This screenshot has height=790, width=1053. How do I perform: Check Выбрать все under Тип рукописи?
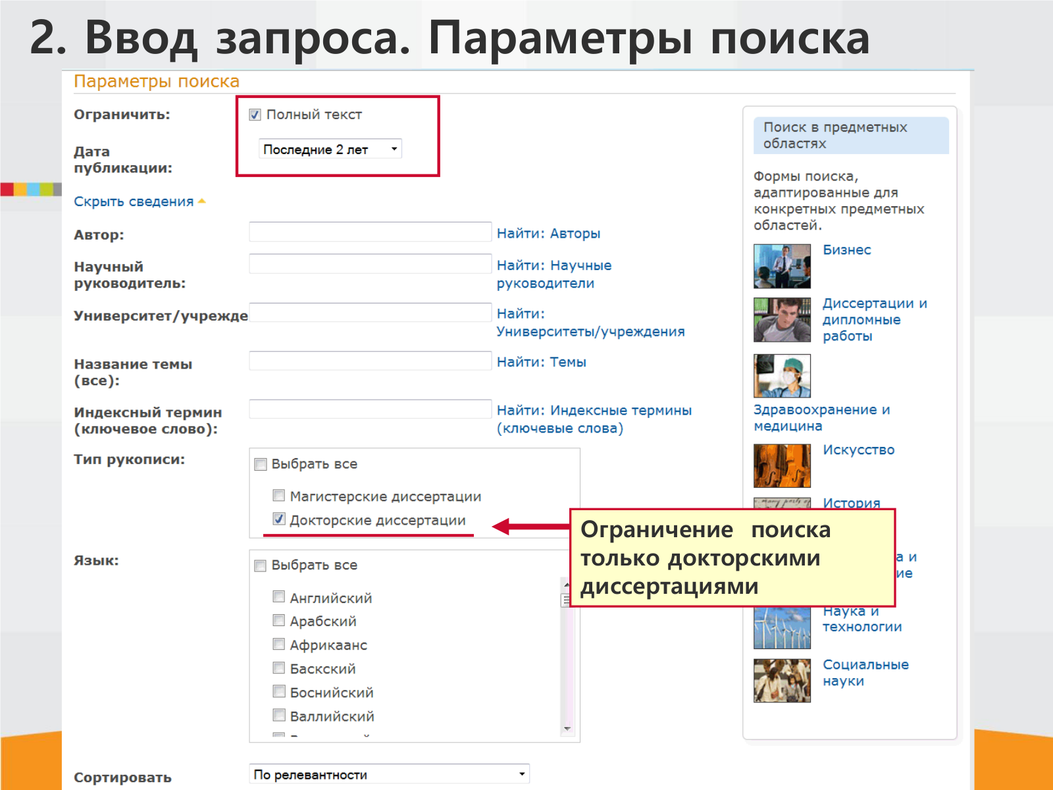pos(261,464)
